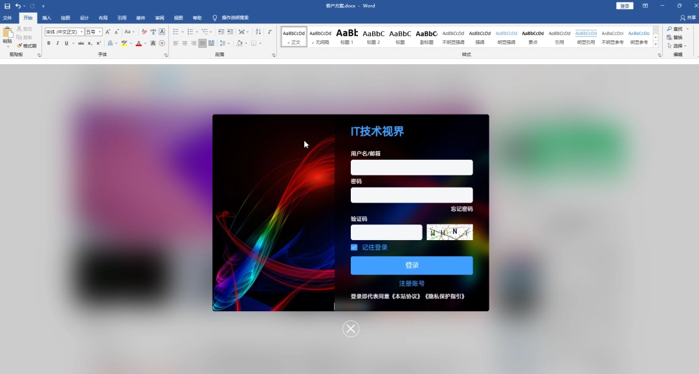This screenshot has height=374, width=699.
Task: Open the bullet list icon
Action: click(x=175, y=32)
